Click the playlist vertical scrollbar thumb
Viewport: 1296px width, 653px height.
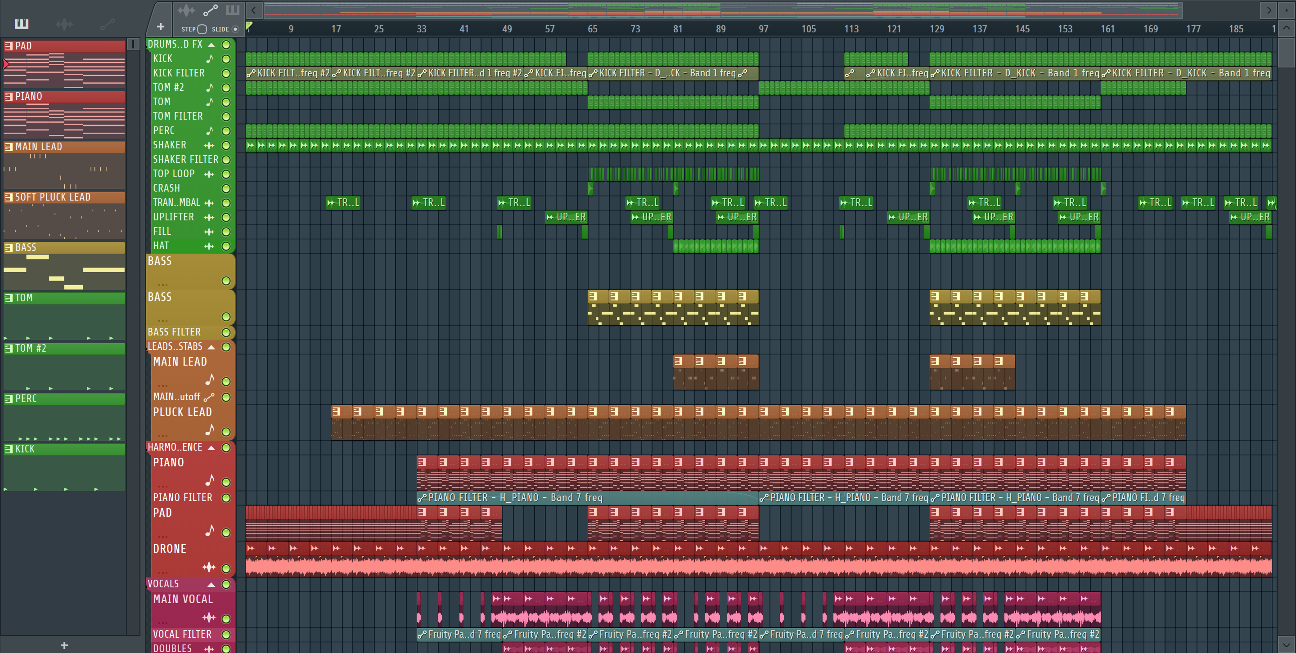1287,52
